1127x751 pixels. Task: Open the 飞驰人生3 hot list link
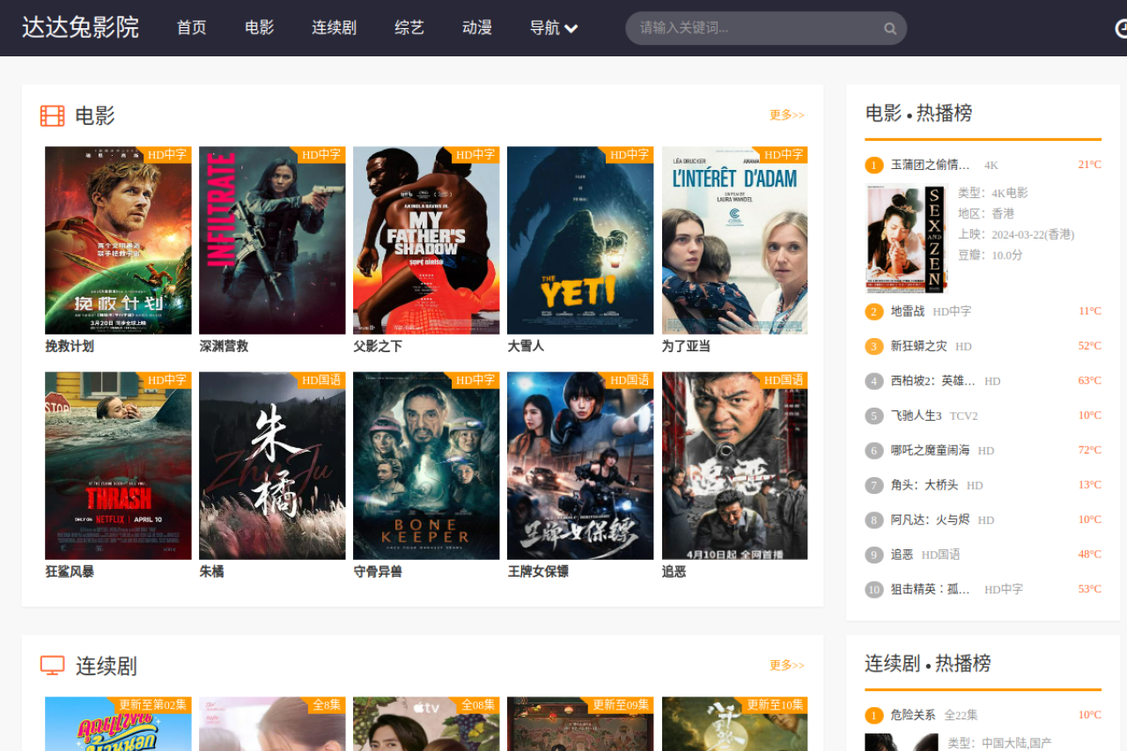tap(916, 416)
